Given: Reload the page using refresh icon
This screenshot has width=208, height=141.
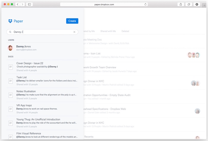Looking at the screenshot, I should click(x=146, y=4).
